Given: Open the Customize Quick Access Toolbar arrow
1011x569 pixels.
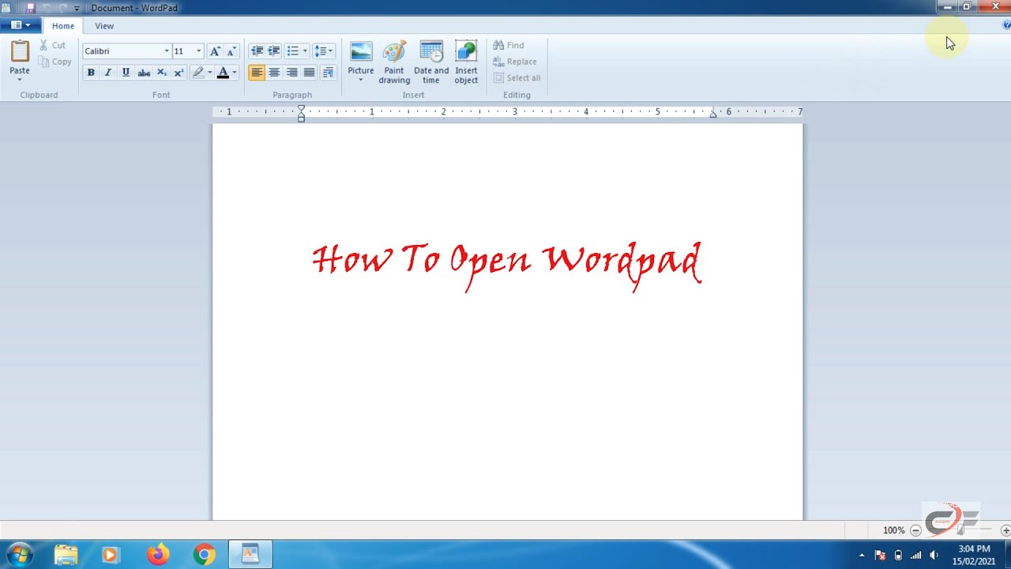Looking at the screenshot, I should coord(77,8).
